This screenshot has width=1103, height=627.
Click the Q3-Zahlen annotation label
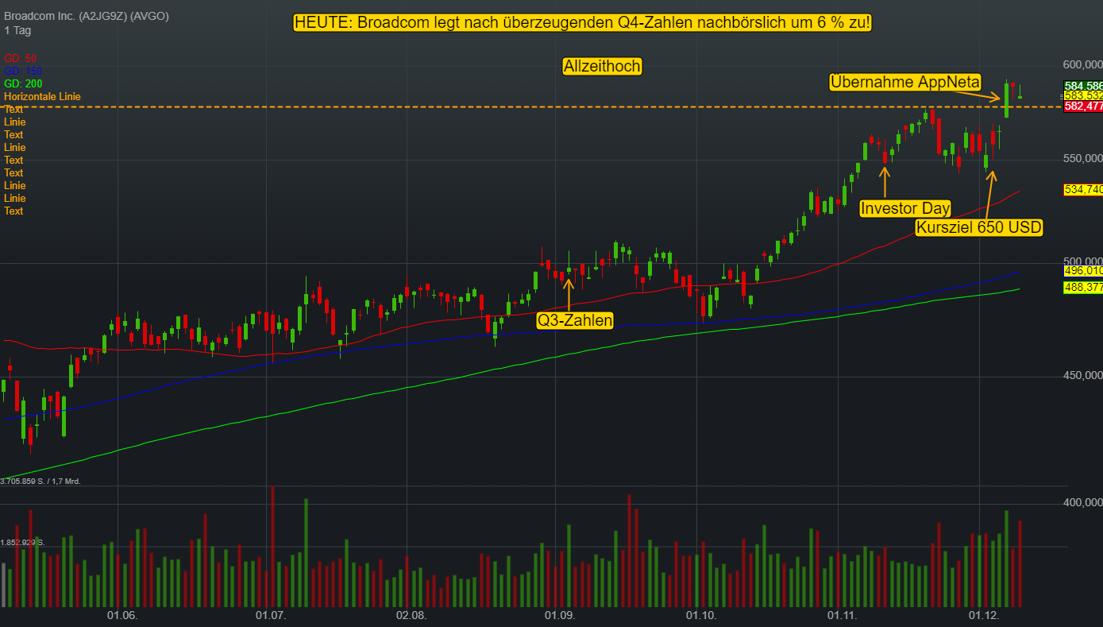coord(575,321)
